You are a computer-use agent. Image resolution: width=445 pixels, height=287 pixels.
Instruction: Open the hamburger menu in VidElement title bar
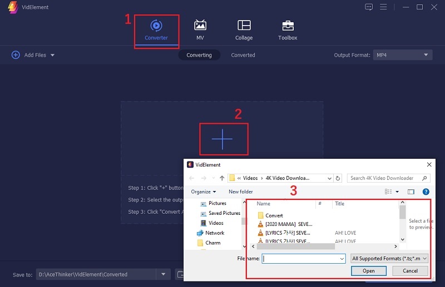383,7
